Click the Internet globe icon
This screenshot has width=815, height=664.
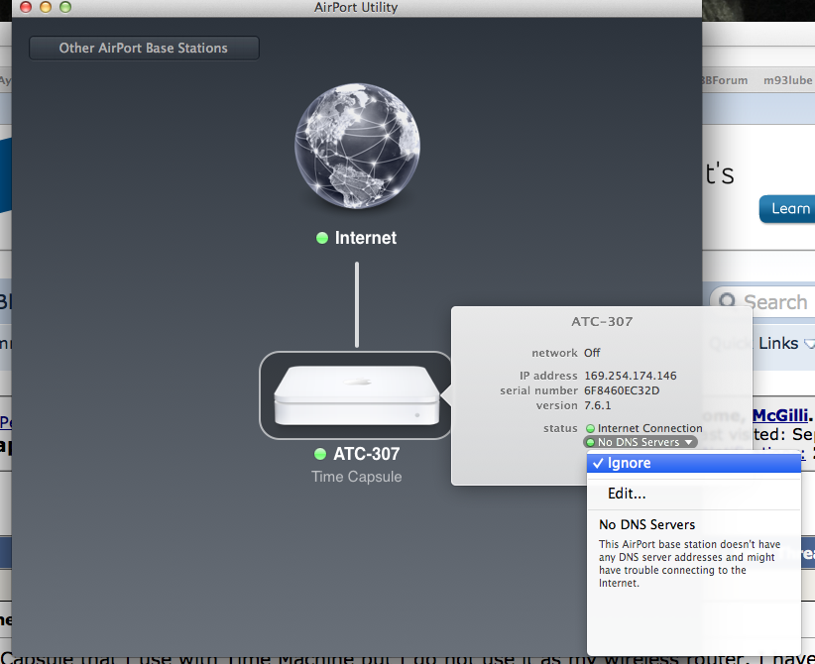[357, 146]
